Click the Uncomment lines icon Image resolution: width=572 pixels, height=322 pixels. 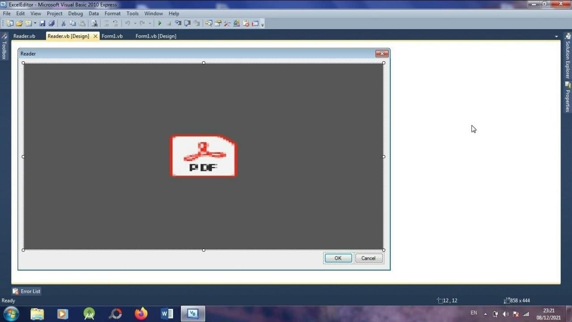coord(115,23)
